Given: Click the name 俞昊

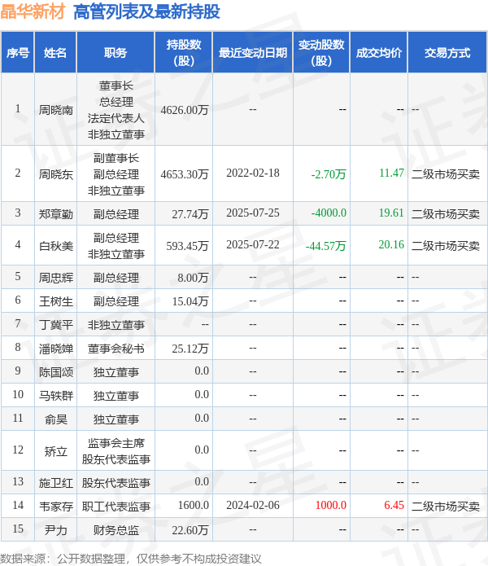Looking at the screenshot, I should [56, 419].
